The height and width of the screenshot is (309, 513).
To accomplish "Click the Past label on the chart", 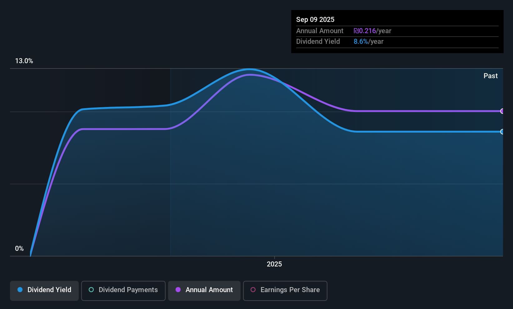I will click(491, 76).
